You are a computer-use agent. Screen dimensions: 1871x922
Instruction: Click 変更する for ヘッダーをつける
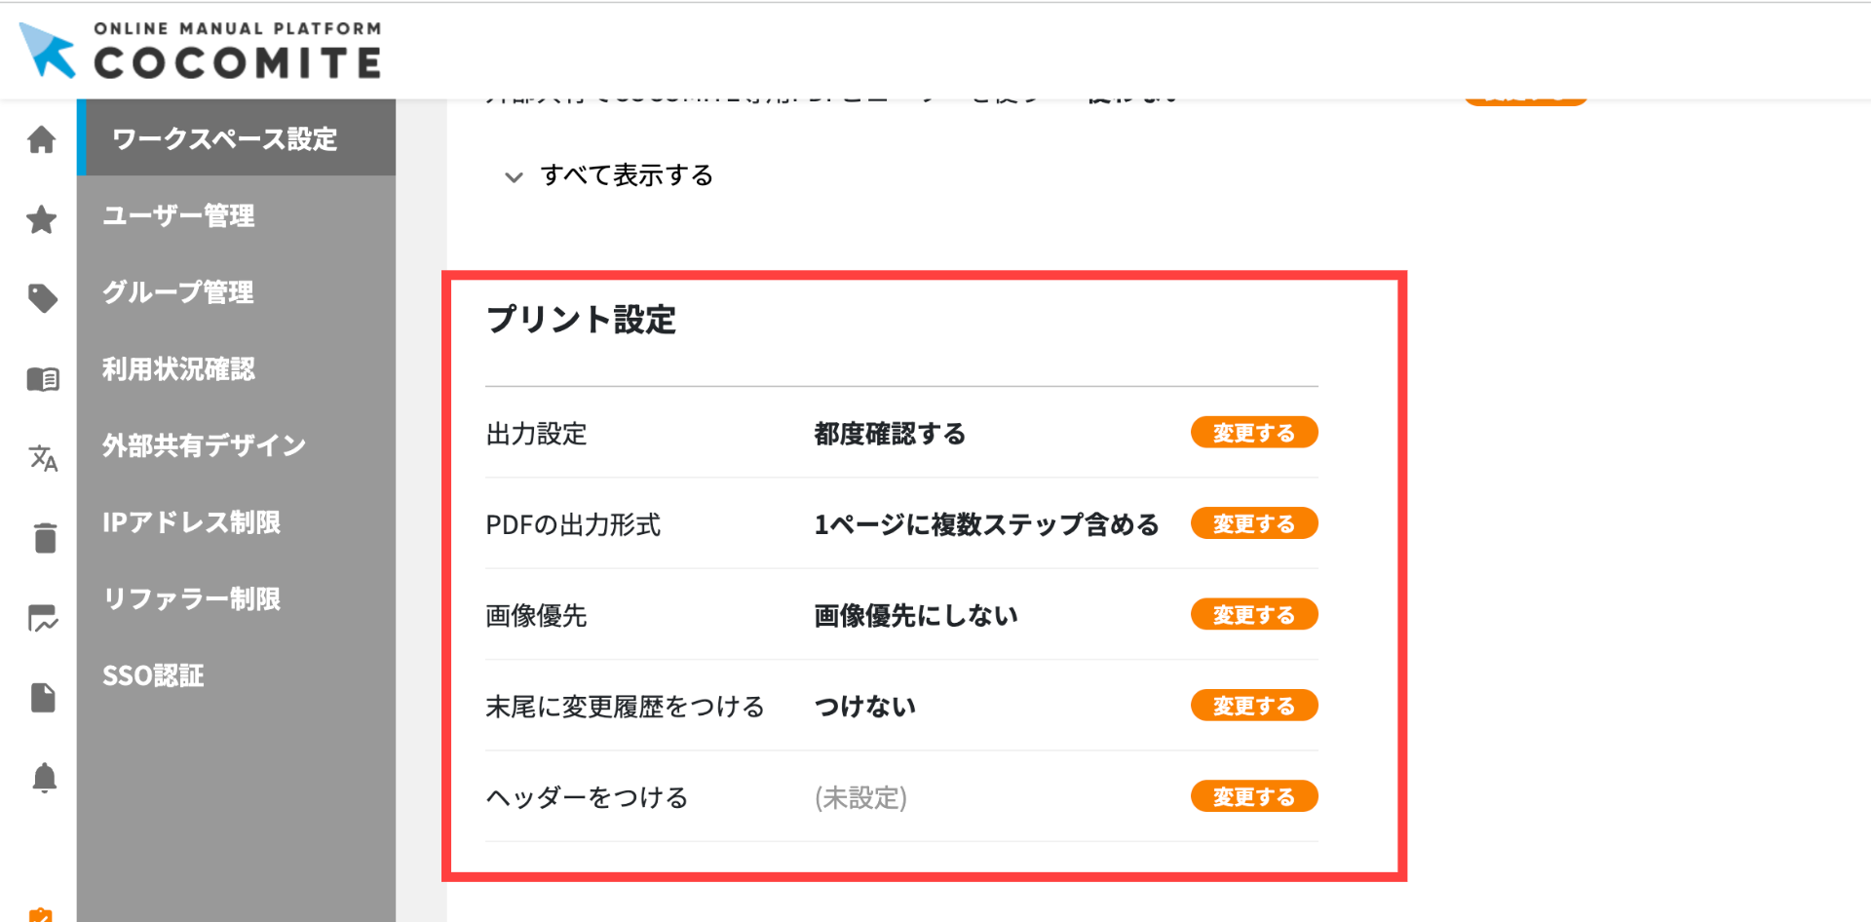tap(1253, 797)
